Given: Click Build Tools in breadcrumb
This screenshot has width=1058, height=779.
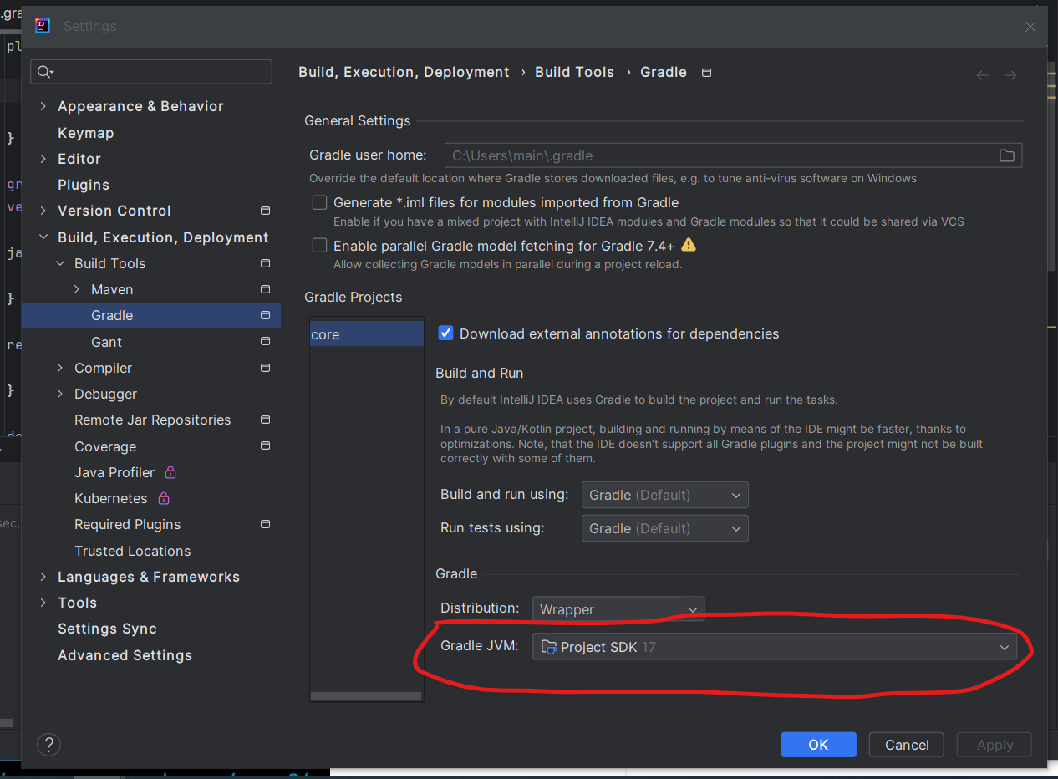Looking at the screenshot, I should point(574,72).
